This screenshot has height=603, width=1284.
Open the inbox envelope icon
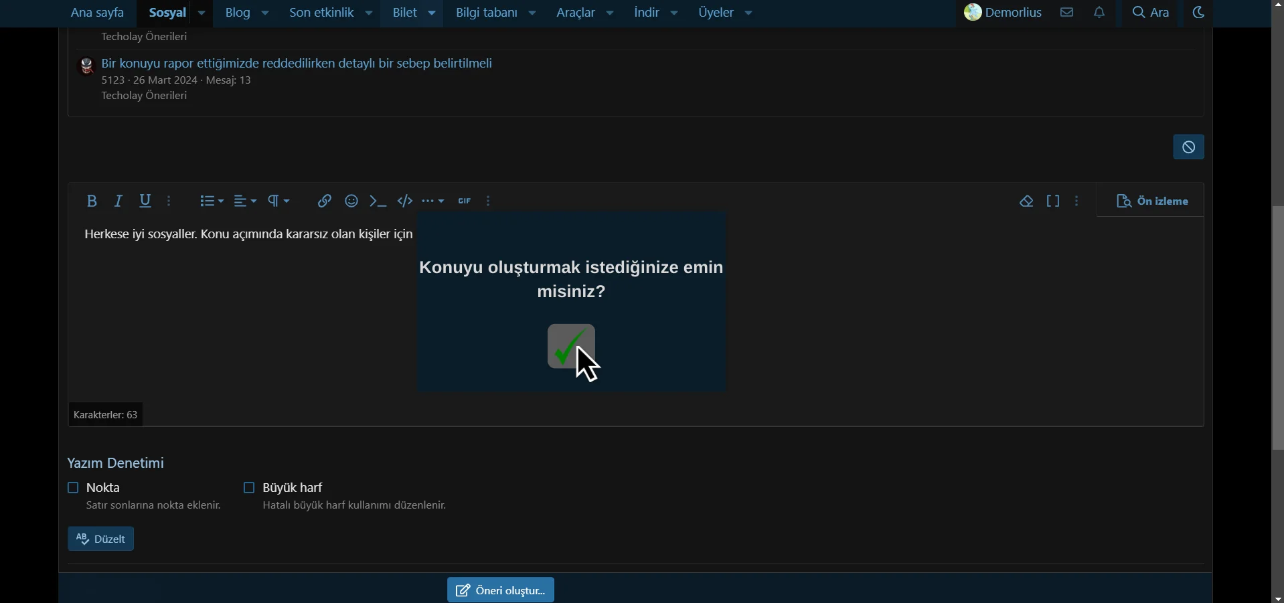coord(1068,13)
